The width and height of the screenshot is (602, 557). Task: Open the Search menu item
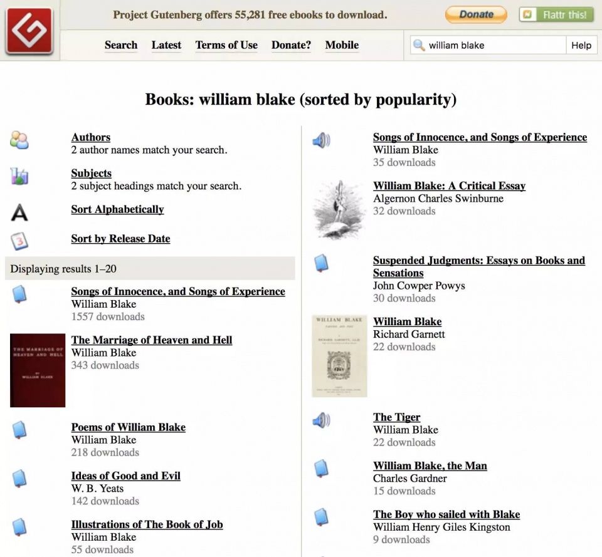121,45
